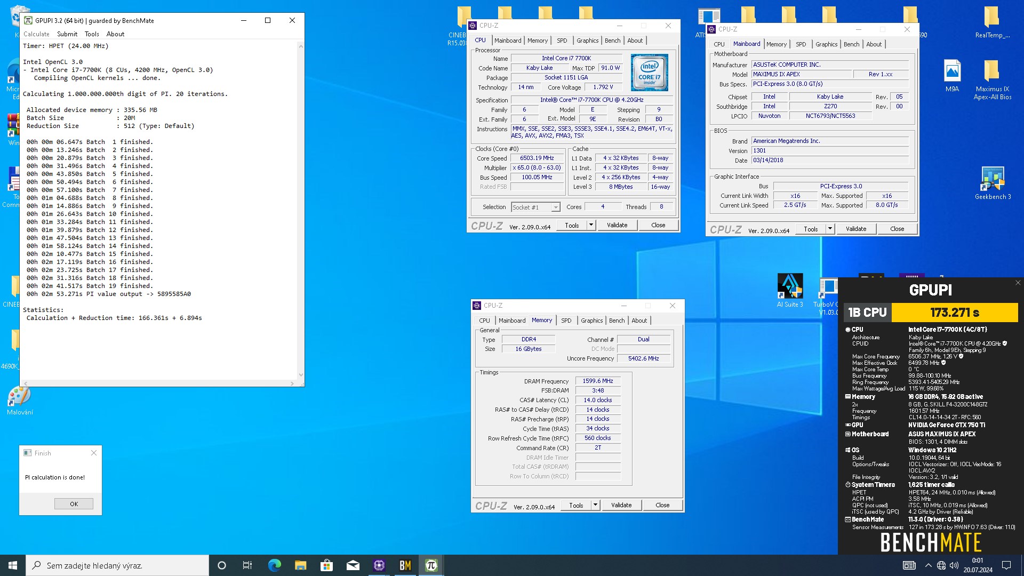Open the Socket #1 selection dropdown
Image resolution: width=1024 pixels, height=576 pixels.
pyautogui.click(x=535, y=207)
